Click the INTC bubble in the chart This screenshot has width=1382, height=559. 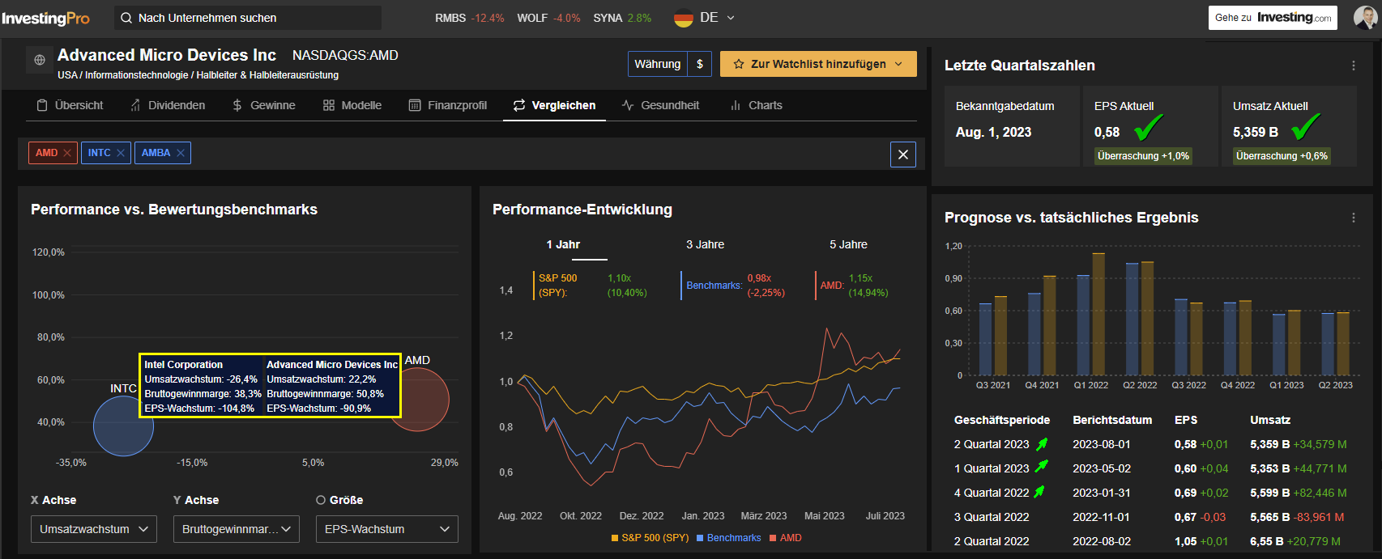click(123, 426)
